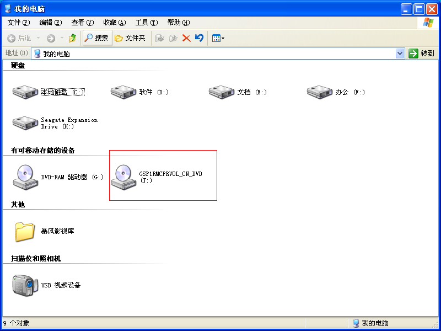Maximize the 我的电脑 window
441x331 pixels.
419,9
